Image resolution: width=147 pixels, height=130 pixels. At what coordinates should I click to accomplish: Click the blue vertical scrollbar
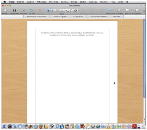tap(144, 58)
